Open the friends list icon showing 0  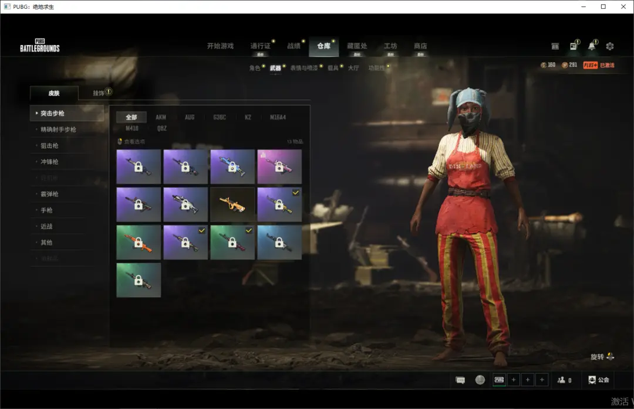pos(561,380)
